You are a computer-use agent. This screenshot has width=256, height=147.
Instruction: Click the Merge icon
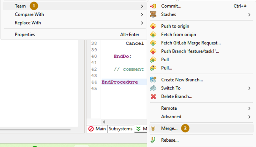coord(153,128)
